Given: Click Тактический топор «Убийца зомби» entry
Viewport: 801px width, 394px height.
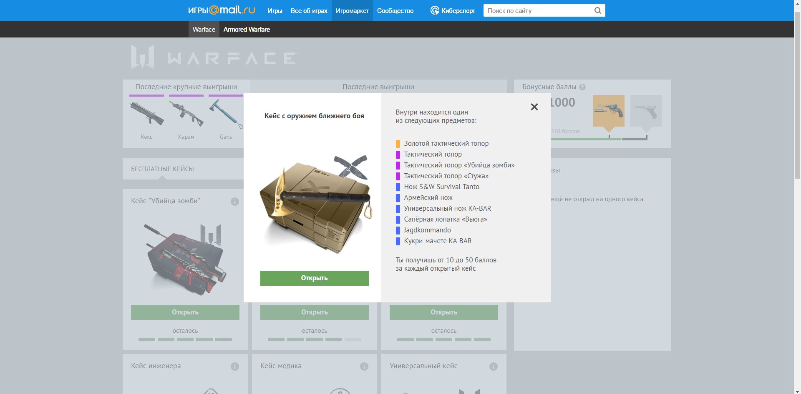Looking at the screenshot, I should tap(459, 165).
